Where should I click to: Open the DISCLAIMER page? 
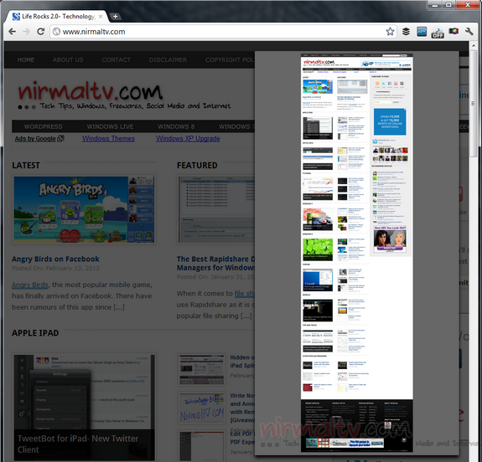click(x=168, y=60)
